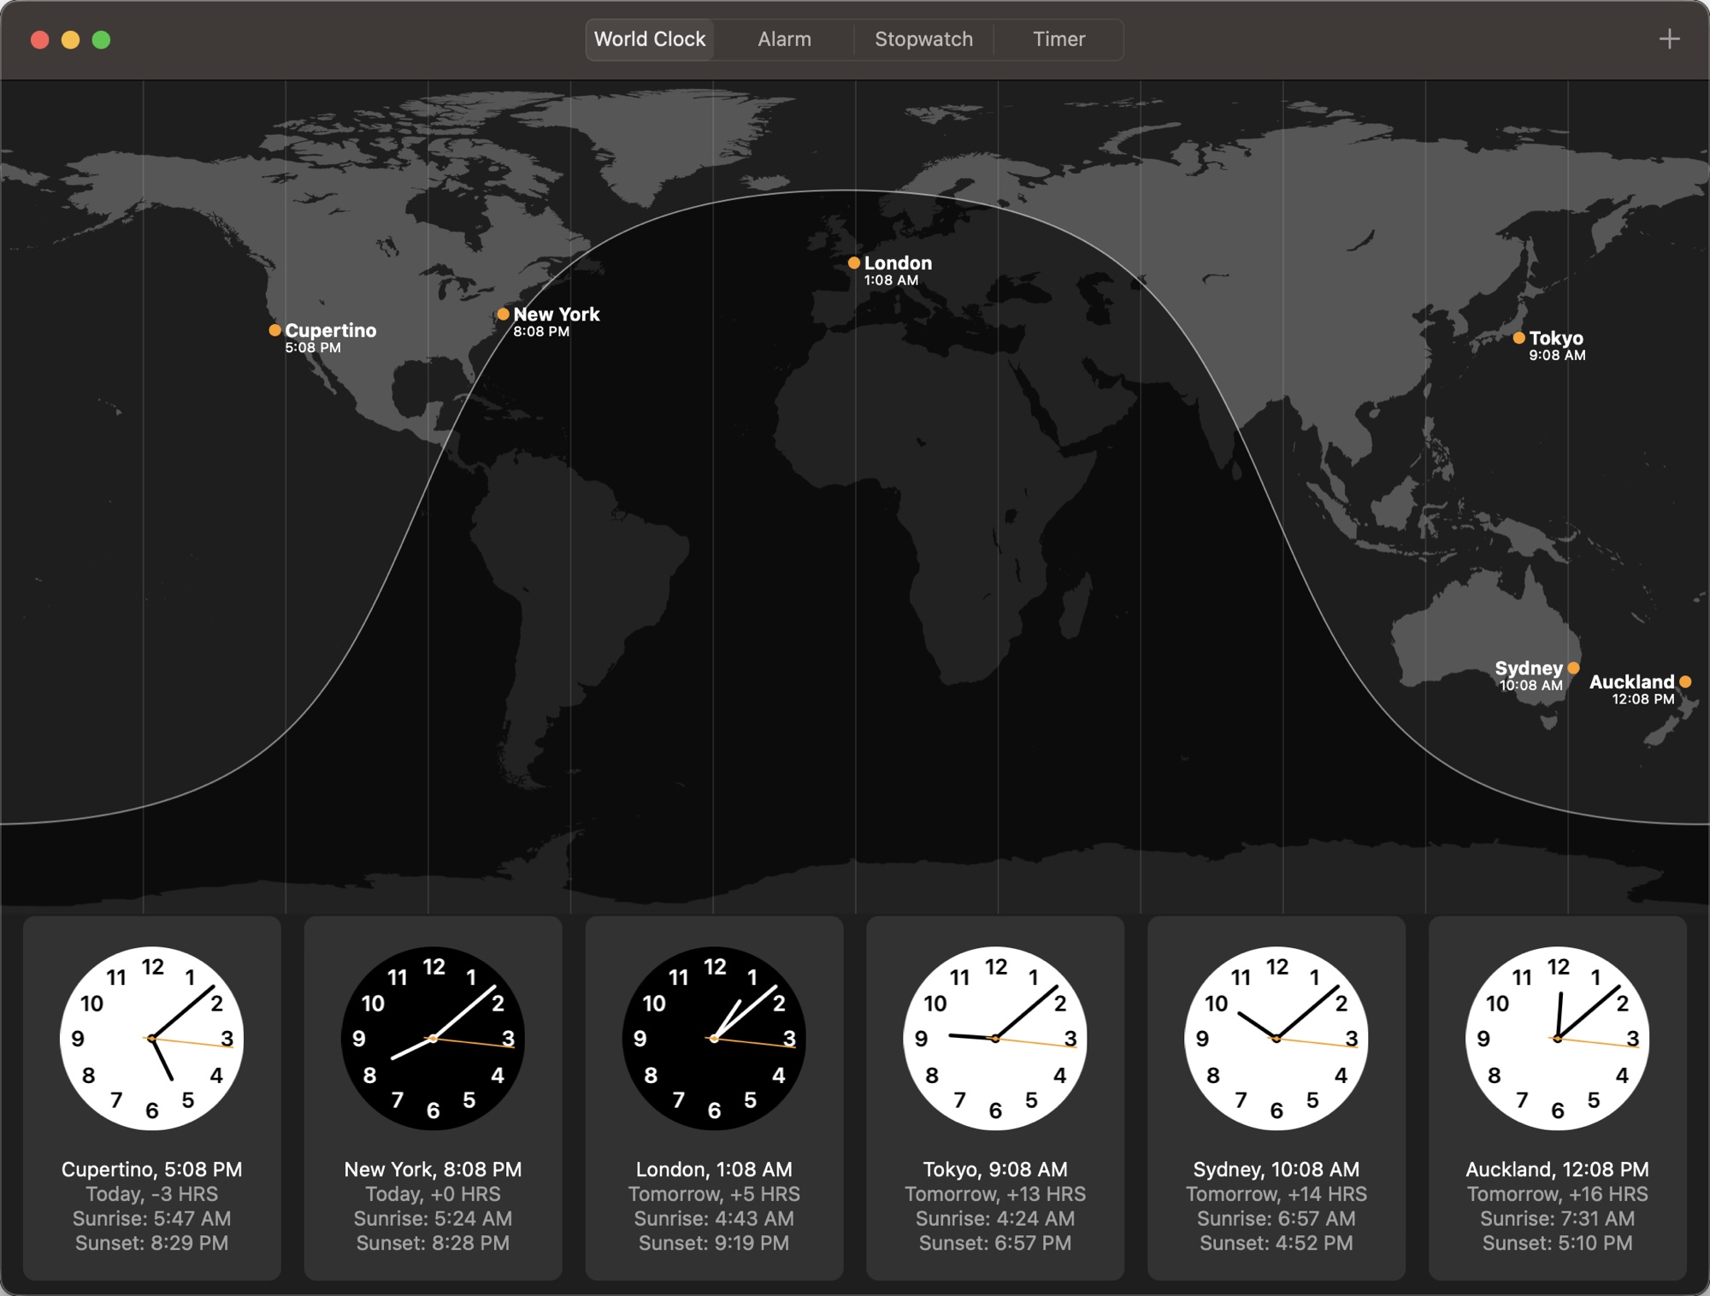Click the yellow minimize traffic light

(68, 39)
